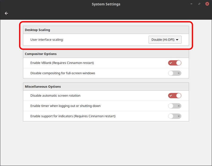Turn on support for indicators switch
Image resolution: width=212 pixels, height=166 pixels.
[175, 116]
